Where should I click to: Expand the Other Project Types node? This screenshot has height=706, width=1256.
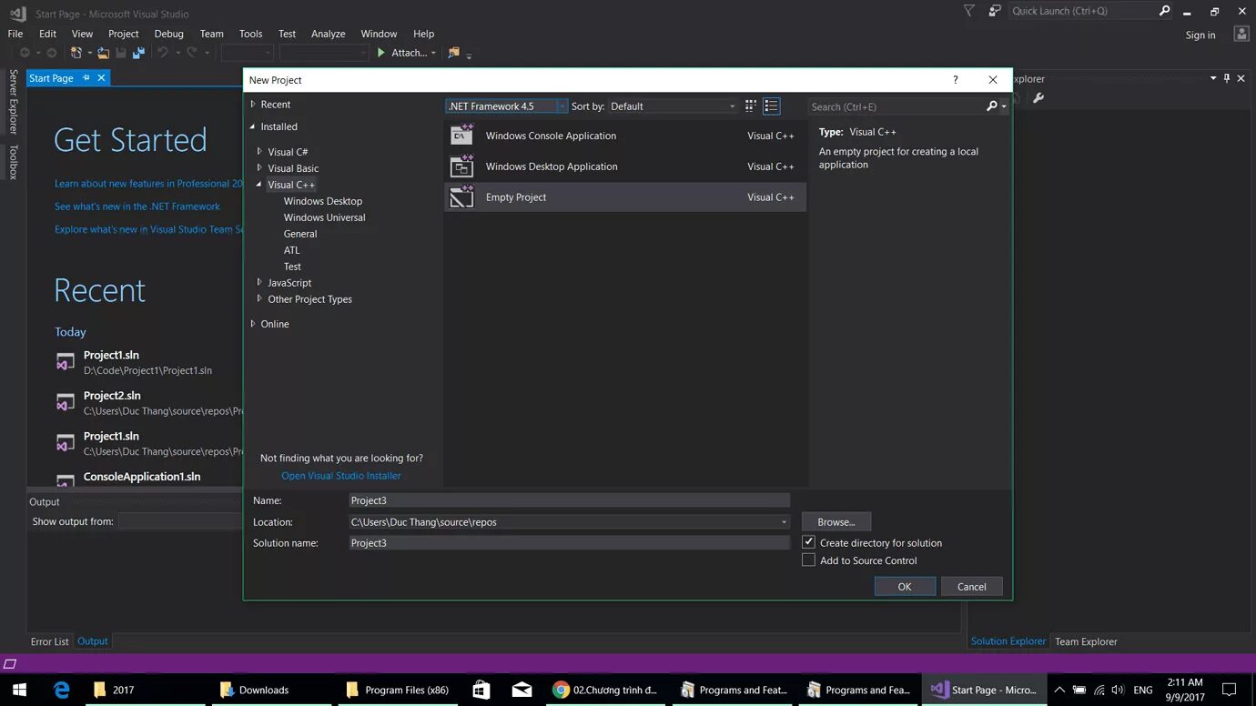pos(259,299)
